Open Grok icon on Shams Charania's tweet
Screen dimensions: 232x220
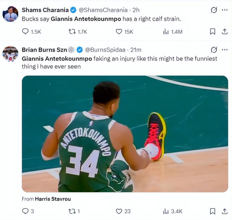tap(214, 10)
